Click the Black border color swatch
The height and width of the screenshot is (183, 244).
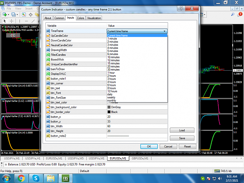click(109, 112)
